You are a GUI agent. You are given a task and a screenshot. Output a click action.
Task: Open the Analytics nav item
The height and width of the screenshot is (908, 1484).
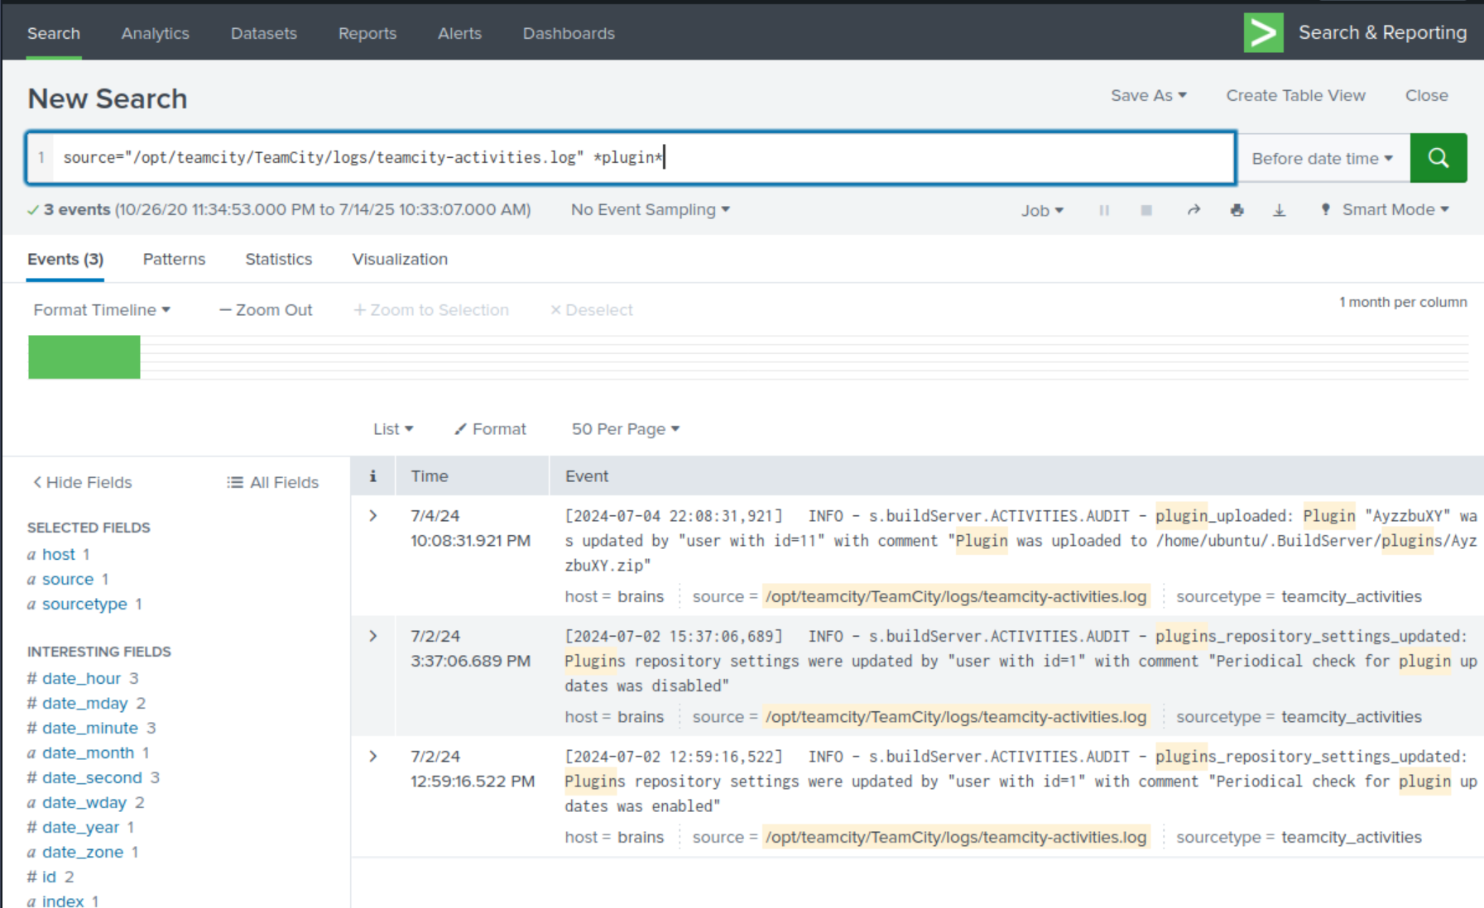[156, 33]
